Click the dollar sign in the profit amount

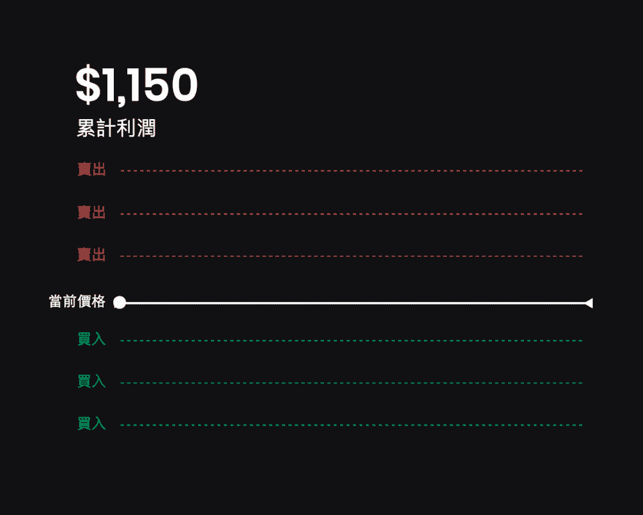click(x=87, y=84)
